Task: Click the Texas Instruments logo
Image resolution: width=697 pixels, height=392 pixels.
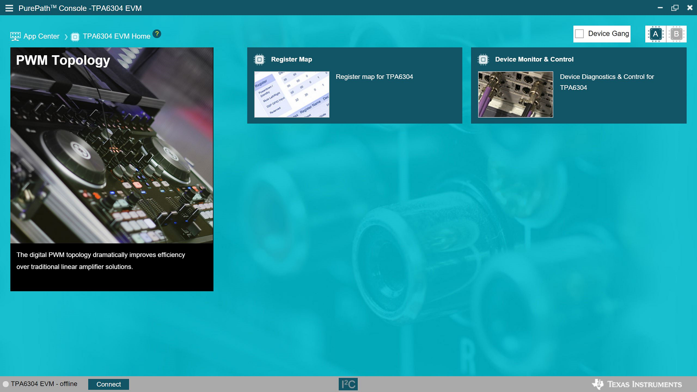Action: coord(637,384)
